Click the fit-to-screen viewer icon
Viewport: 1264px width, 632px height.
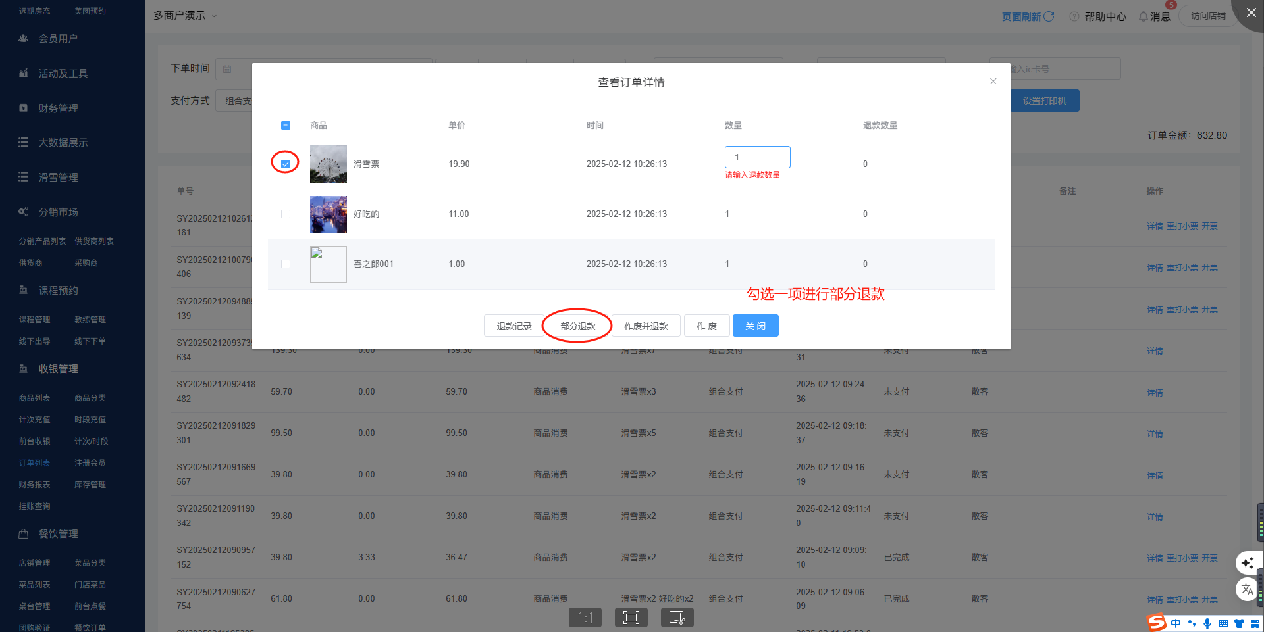[x=631, y=618]
